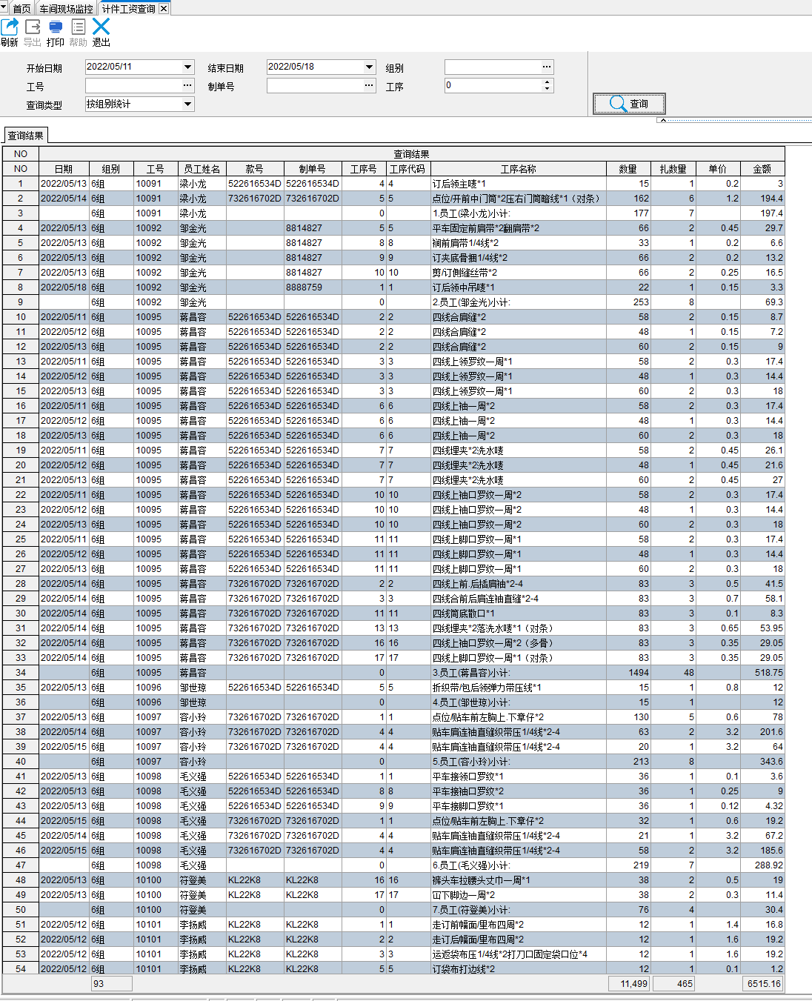Select the 走订前幅面/里布四周*2 cell

(519, 925)
